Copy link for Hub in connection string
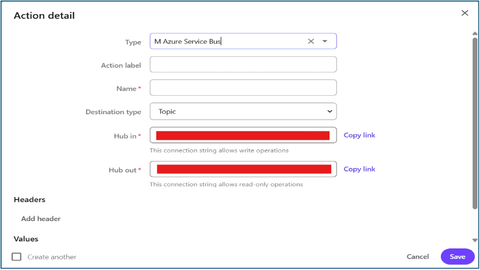This screenshot has height=270, width=480. (359, 135)
